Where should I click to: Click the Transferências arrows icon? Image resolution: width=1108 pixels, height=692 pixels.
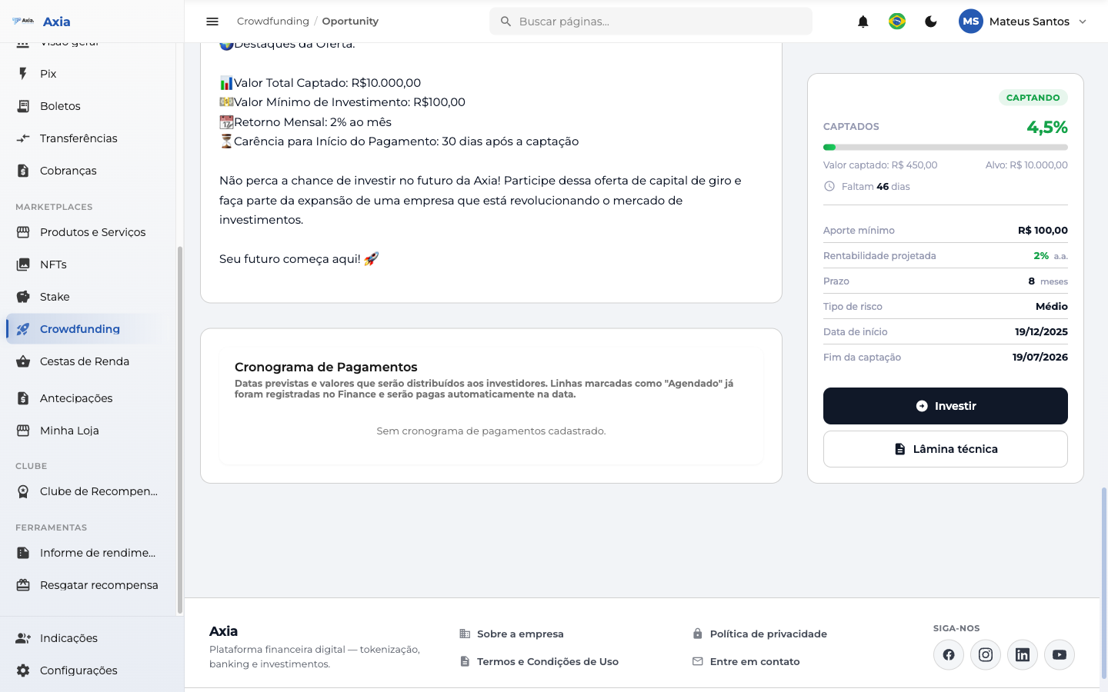tap(23, 138)
